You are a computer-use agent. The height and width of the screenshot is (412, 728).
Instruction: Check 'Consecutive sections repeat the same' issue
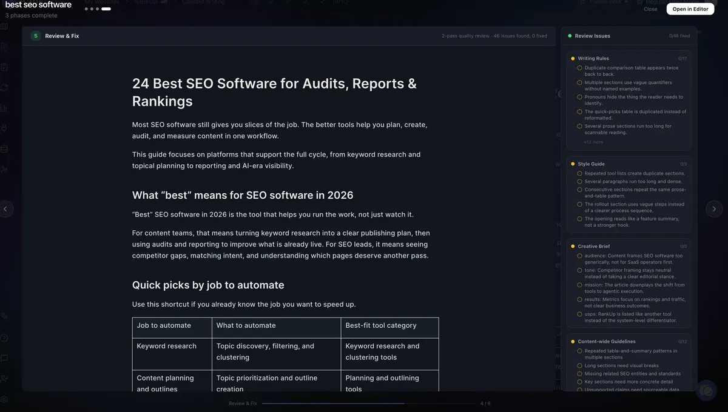579,190
